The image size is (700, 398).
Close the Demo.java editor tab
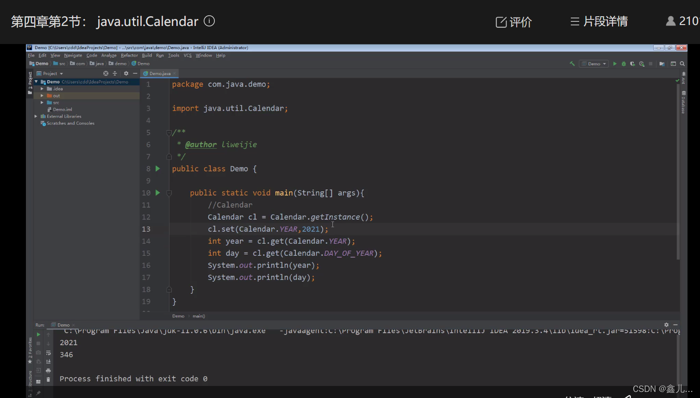click(175, 74)
